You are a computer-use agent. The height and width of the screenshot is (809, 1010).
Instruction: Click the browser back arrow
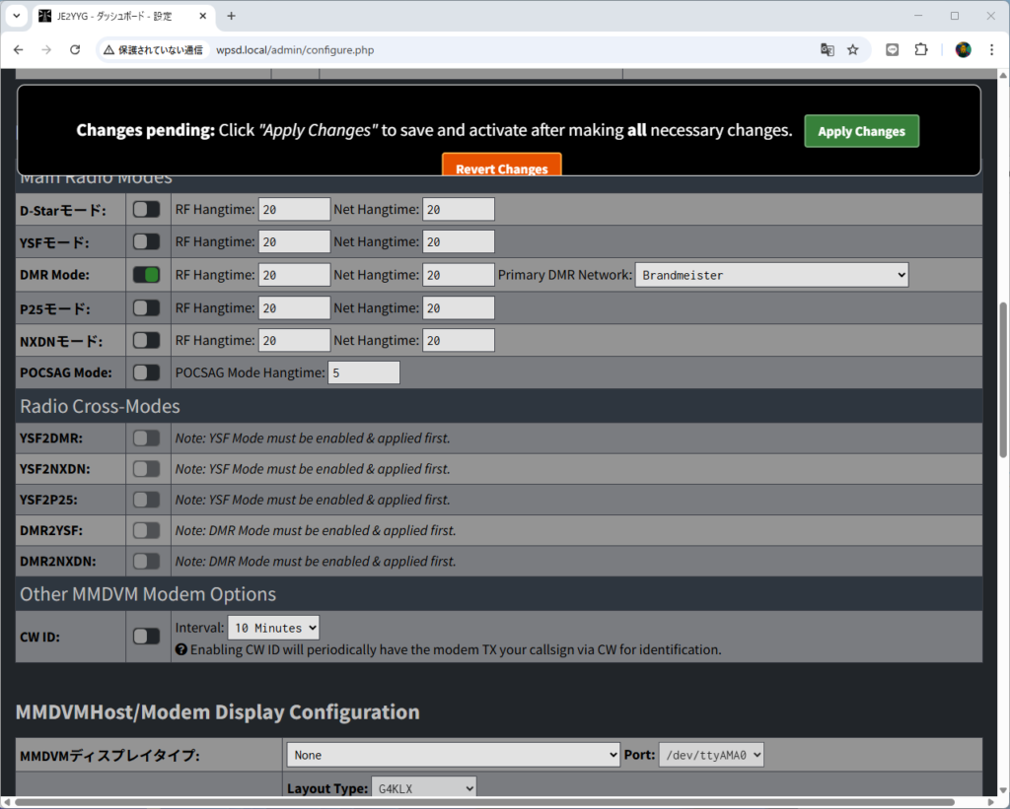point(19,50)
